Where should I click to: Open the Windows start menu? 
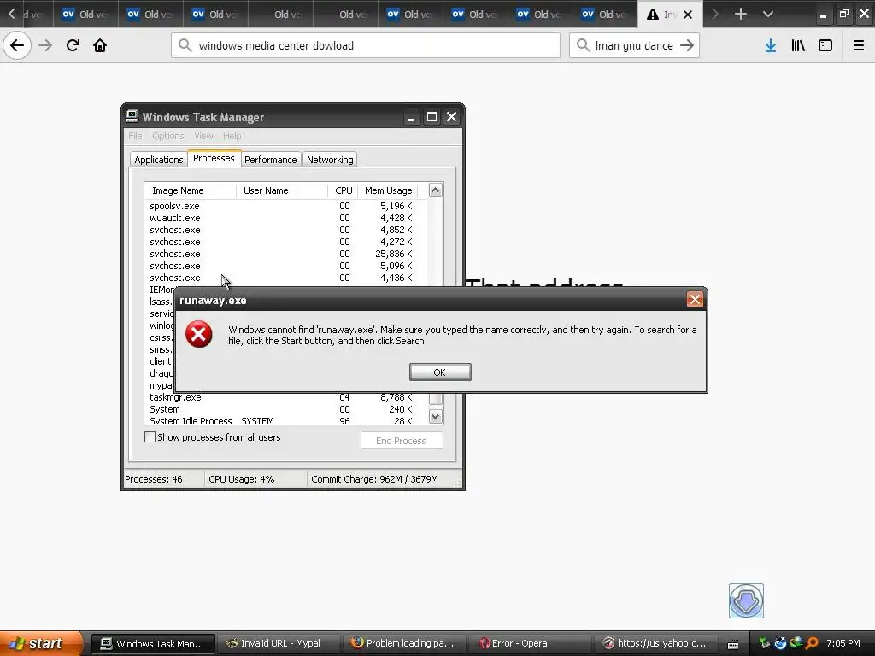click(41, 643)
